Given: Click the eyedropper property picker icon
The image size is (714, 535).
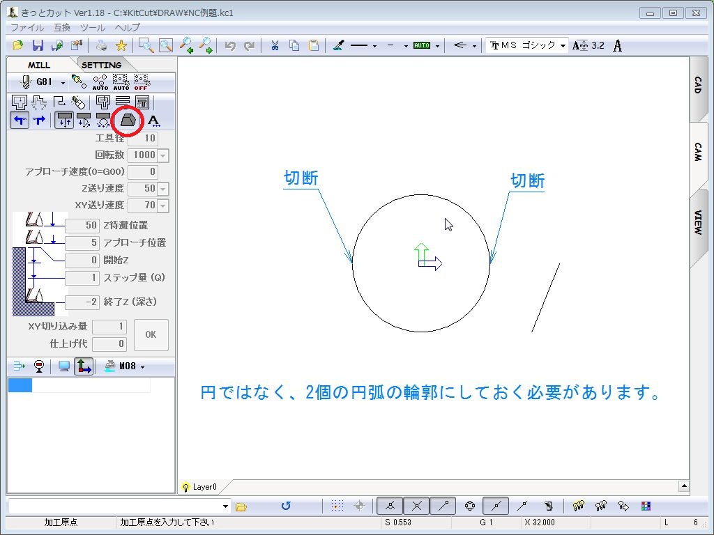Looking at the screenshot, I should pos(338,45).
